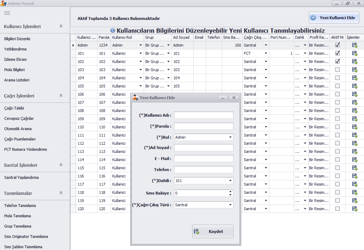Uncheck Aktif Mi checkbox for Admin

(x=337, y=45)
